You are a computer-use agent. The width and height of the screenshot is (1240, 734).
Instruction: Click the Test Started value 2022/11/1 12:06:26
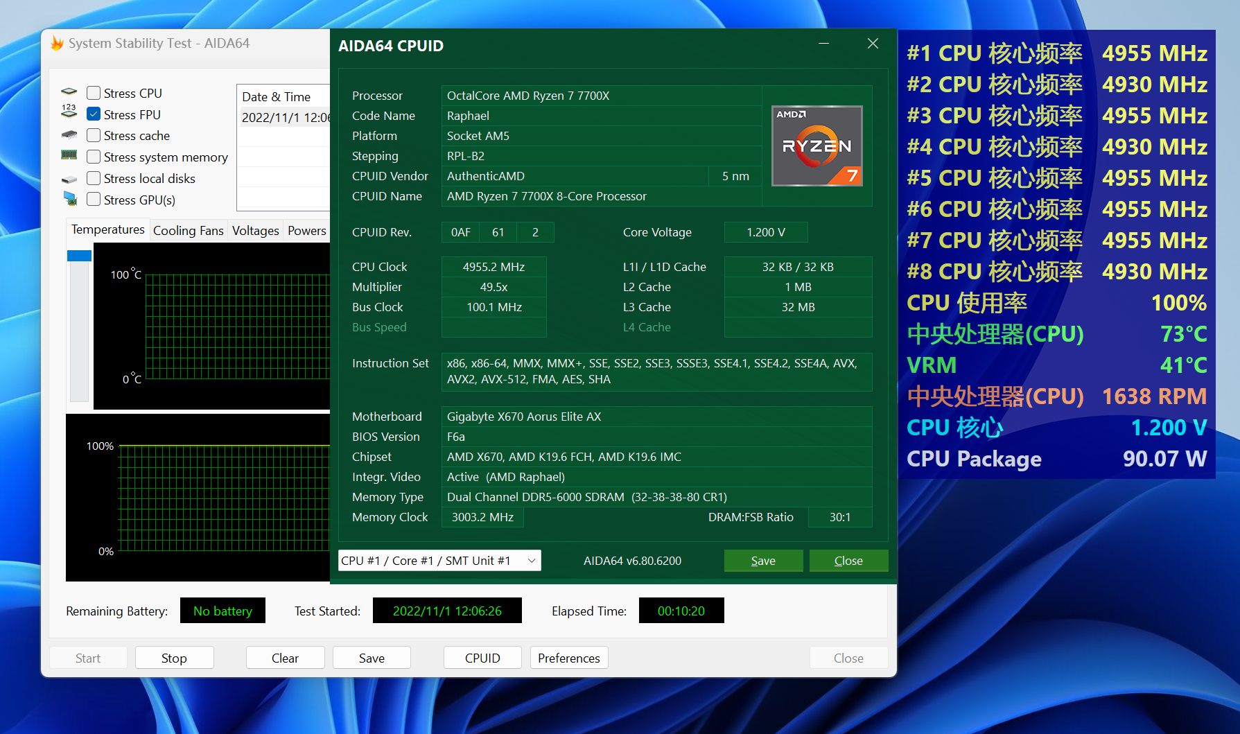point(447,611)
